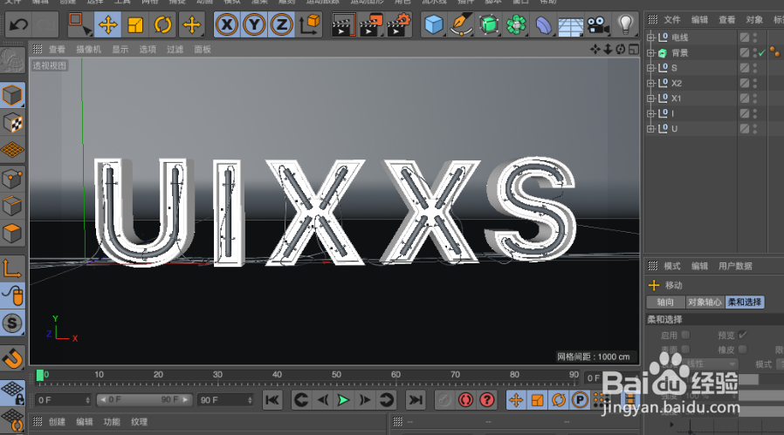Select the workplane grid mode icon
The image size is (784, 435).
tap(12, 150)
